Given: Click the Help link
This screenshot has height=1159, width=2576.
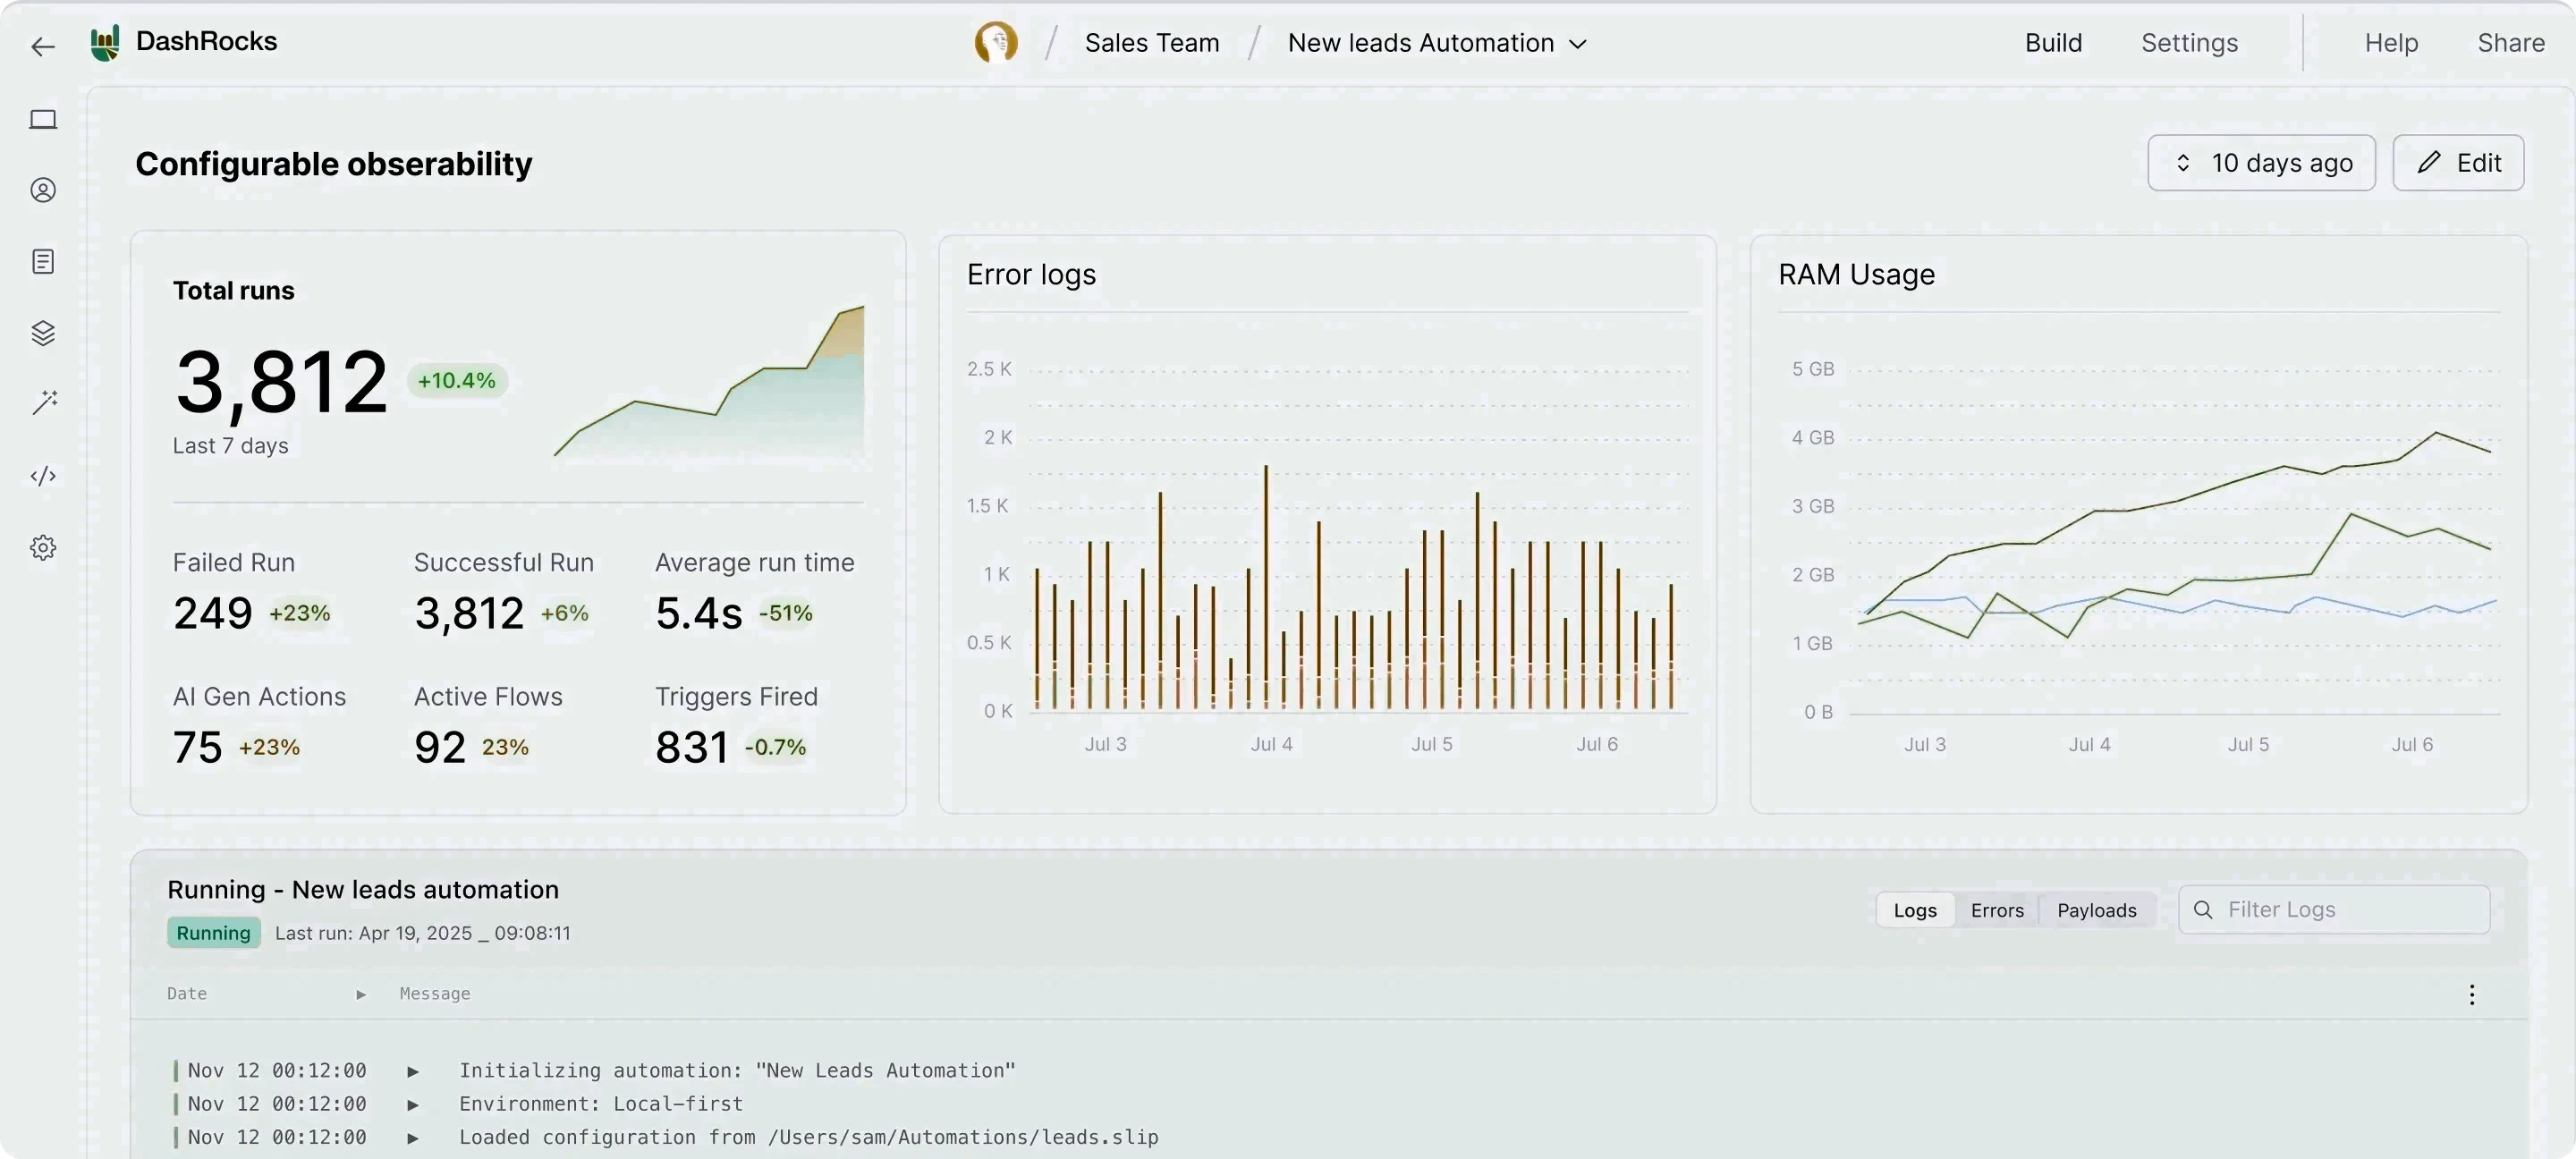Looking at the screenshot, I should click(x=2391, y=43).
